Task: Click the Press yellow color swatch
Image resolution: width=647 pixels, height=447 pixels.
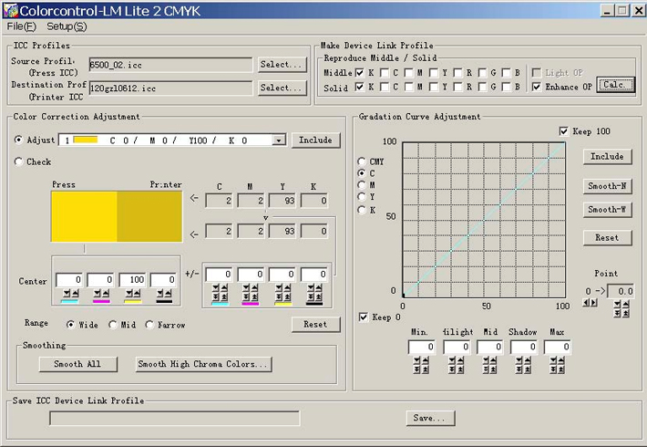Action: 84,216
